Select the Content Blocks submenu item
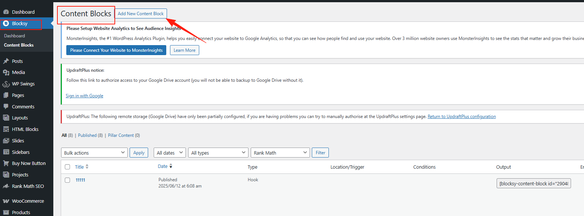The image size is (584, 216). [x=19, y=45]
